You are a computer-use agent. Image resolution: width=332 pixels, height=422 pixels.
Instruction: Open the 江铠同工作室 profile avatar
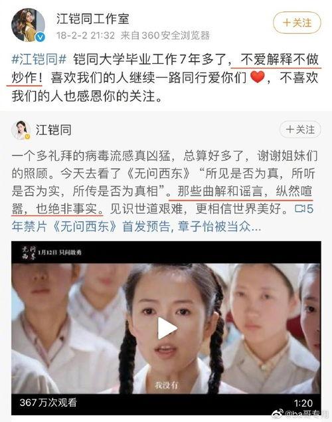point(28,25)
